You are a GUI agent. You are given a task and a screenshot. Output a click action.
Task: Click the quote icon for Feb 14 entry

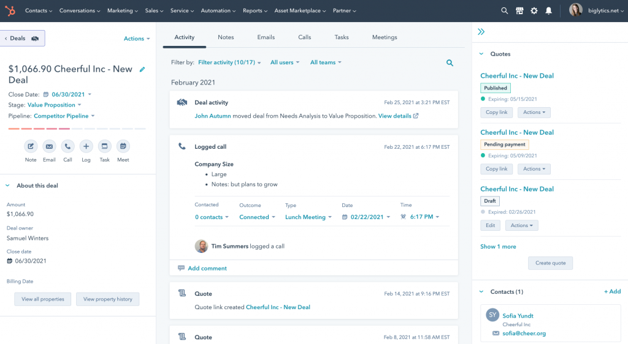182,293
